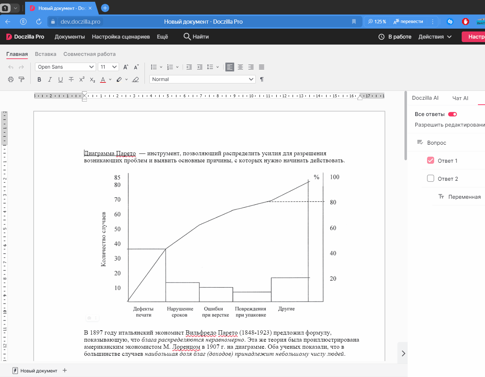Decrease the paragraph indent
The height and width of the screenshot is (377, 485).
pos(189,67)
